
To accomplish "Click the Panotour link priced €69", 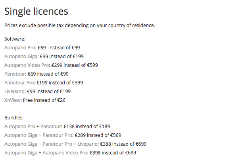I will [x=15, y=74].
